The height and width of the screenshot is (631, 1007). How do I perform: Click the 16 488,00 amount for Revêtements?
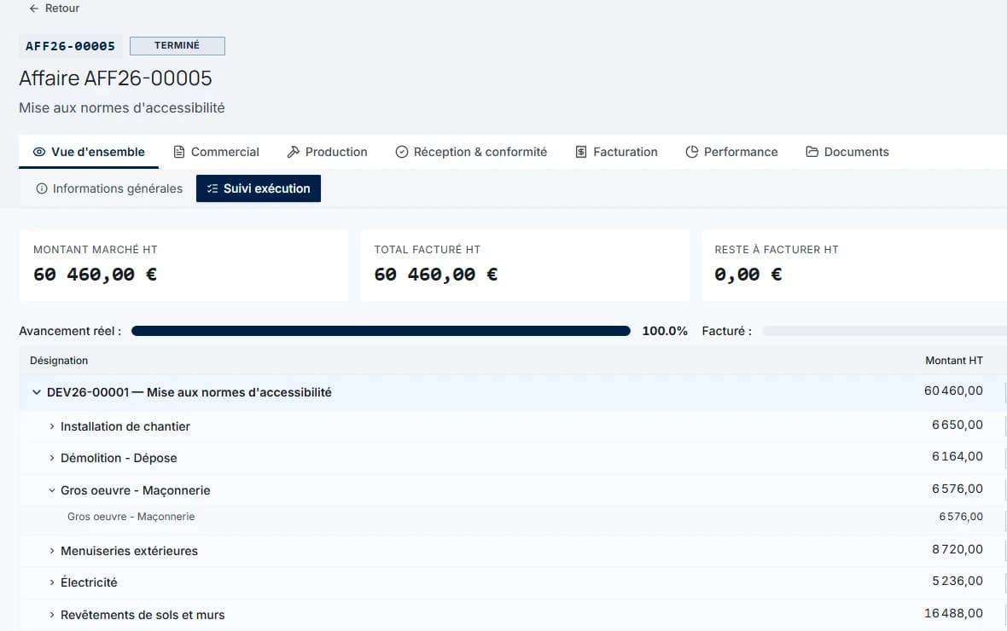pyautogui.click(x=954, y=614)
